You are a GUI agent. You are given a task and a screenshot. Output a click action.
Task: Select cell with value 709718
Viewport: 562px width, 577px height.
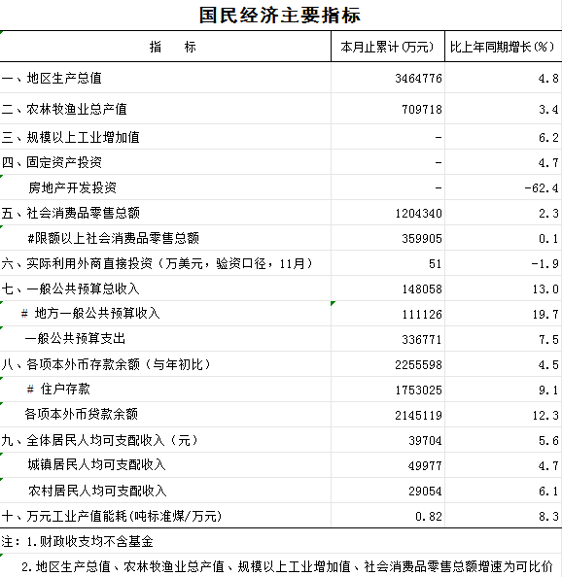pyautogui.click(x=388, y=109)
